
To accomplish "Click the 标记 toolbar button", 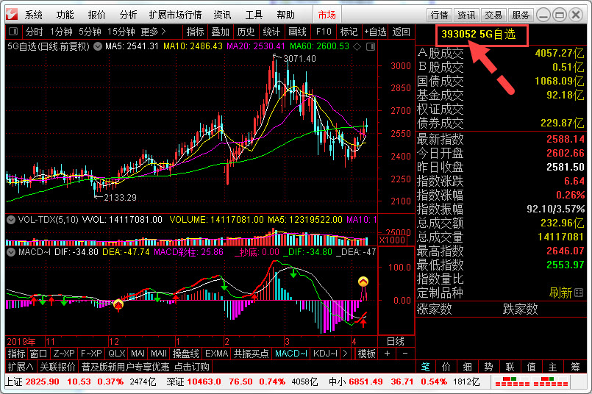I will [349, 32].
